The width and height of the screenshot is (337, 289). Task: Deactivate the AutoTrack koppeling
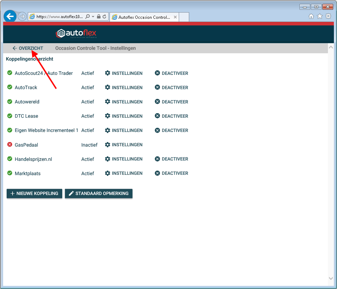(x=171, y=87)
